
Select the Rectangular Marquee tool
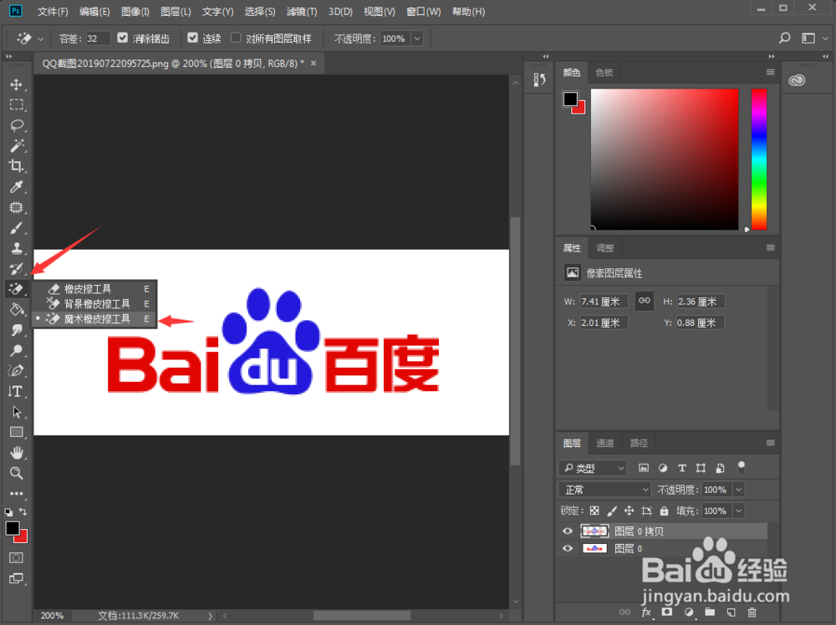pos(17,105)
